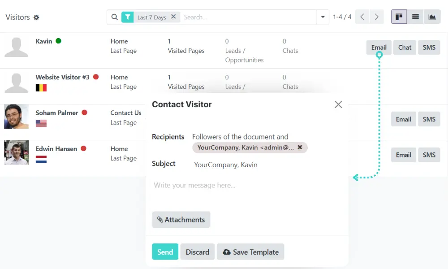Open Edwin Hansen's avatar thumbnail
Screen dimensions: 448x269
pos(16,152)
